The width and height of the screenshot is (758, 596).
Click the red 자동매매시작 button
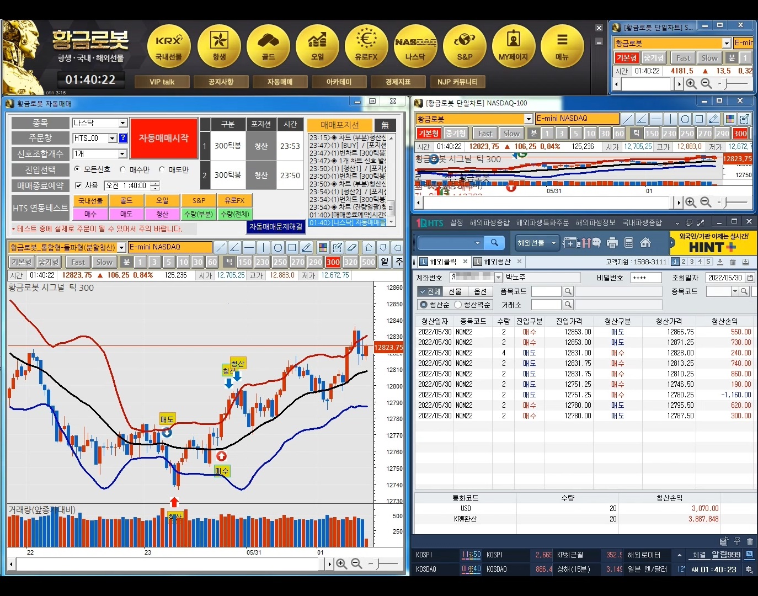[x=164, y=138]
